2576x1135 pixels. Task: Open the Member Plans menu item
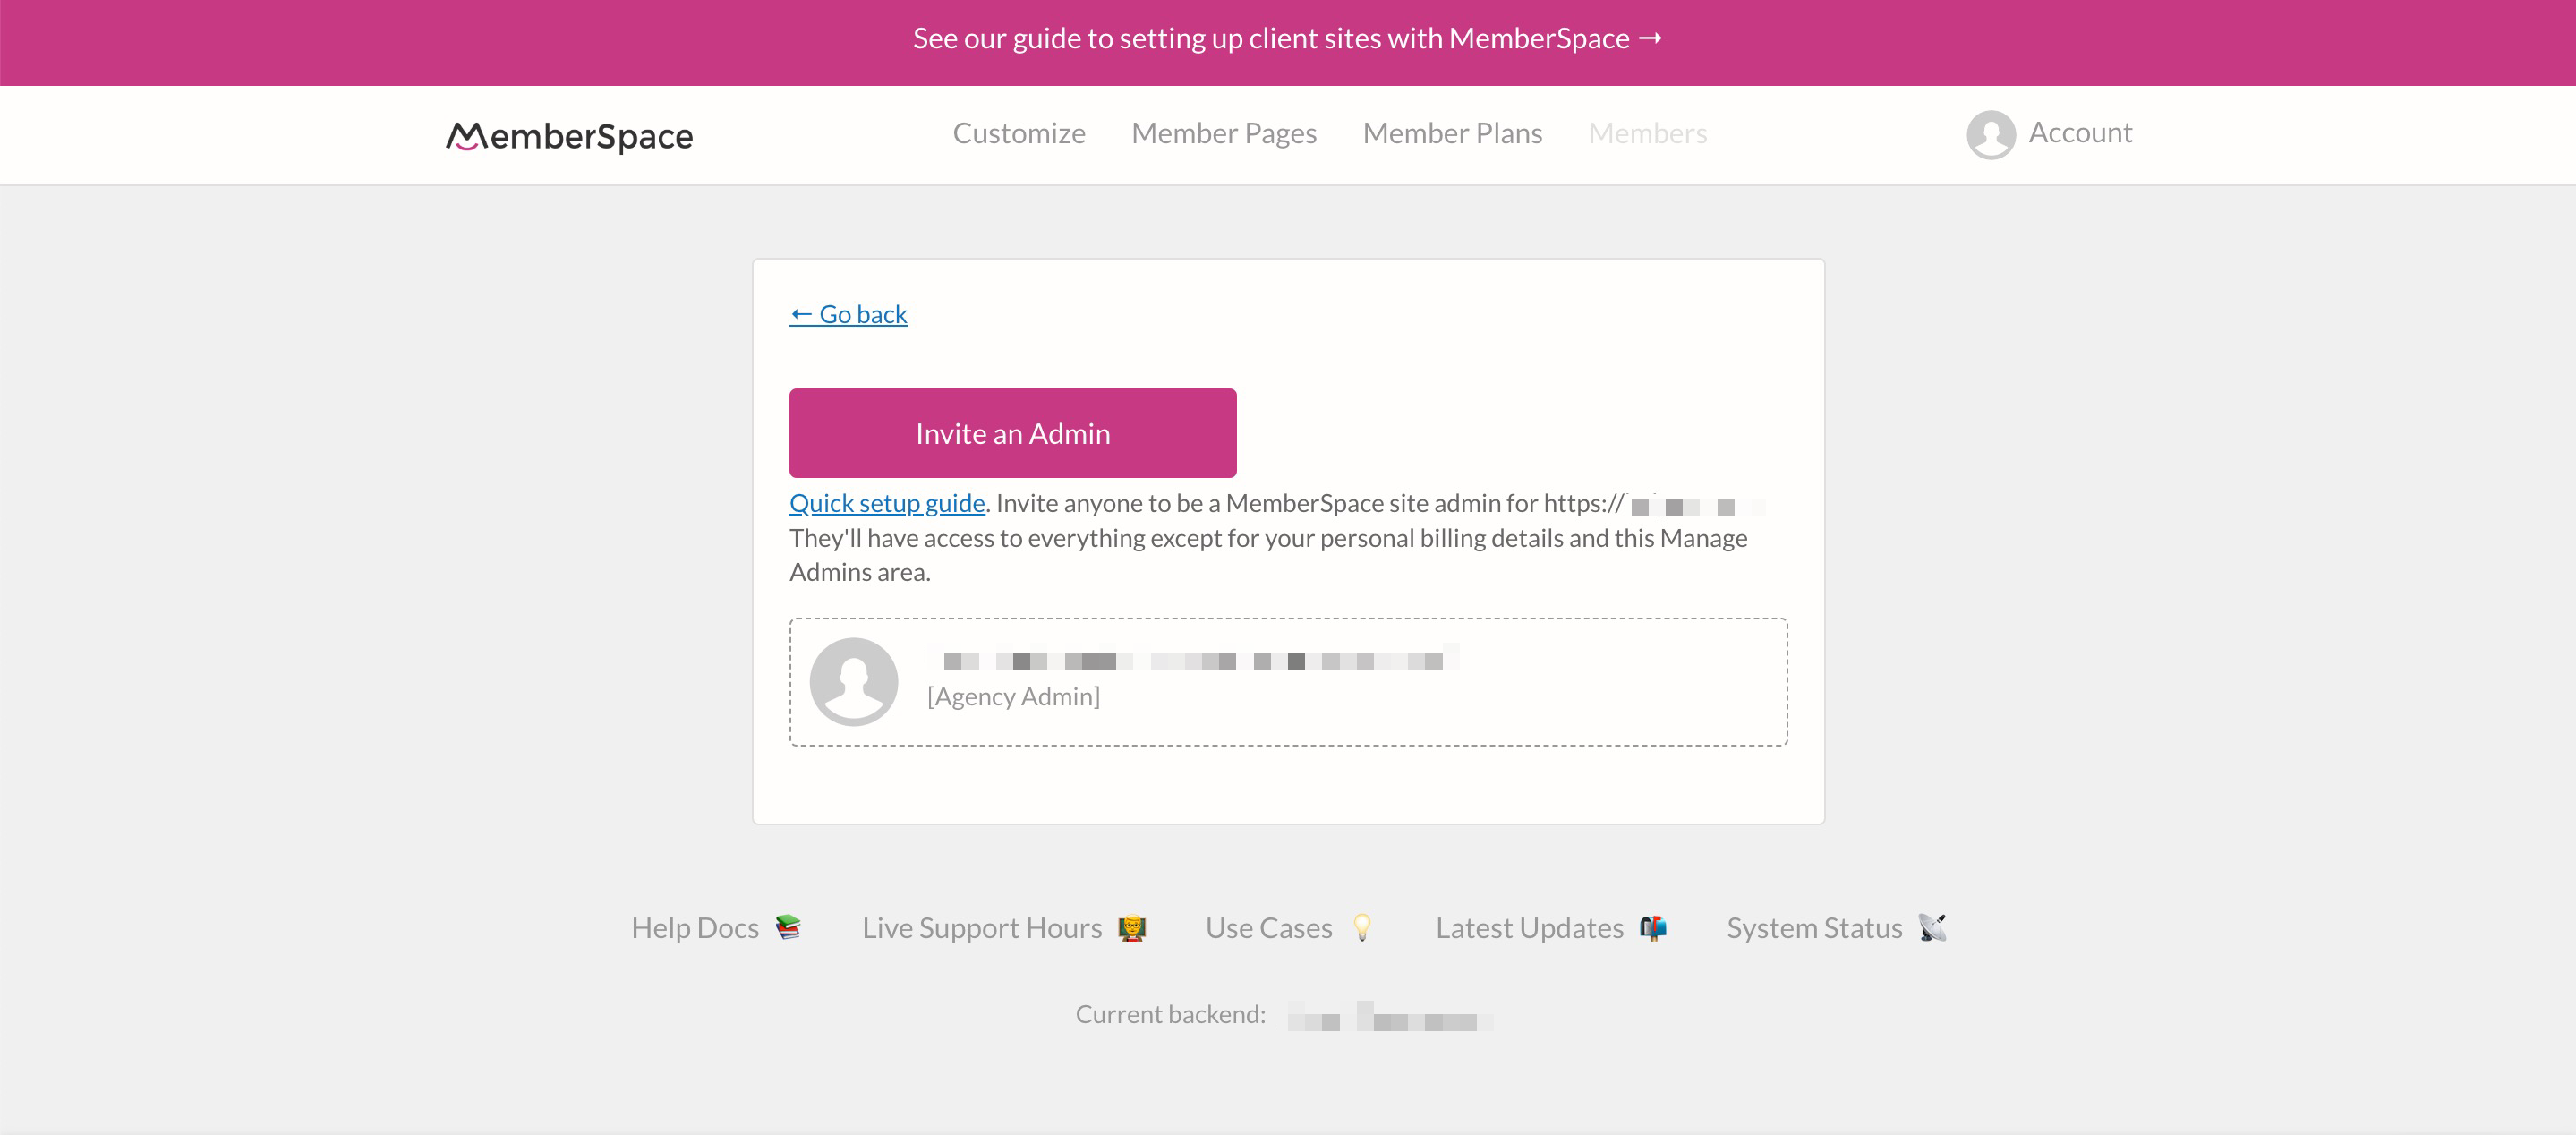(1453, 132)
